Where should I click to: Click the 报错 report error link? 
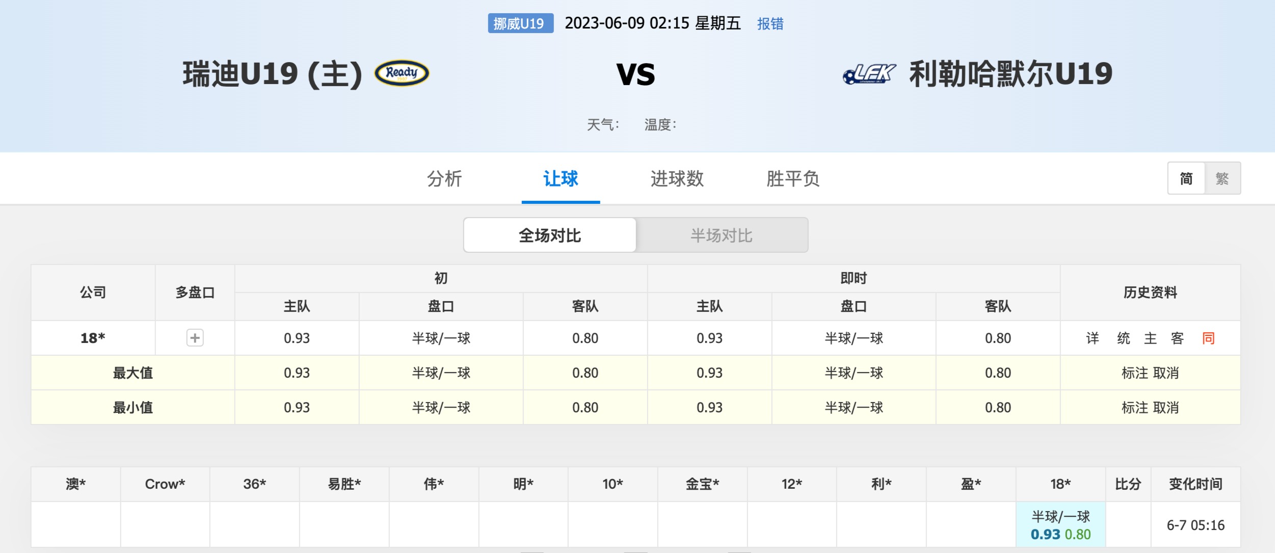click(x=770, y=23)
